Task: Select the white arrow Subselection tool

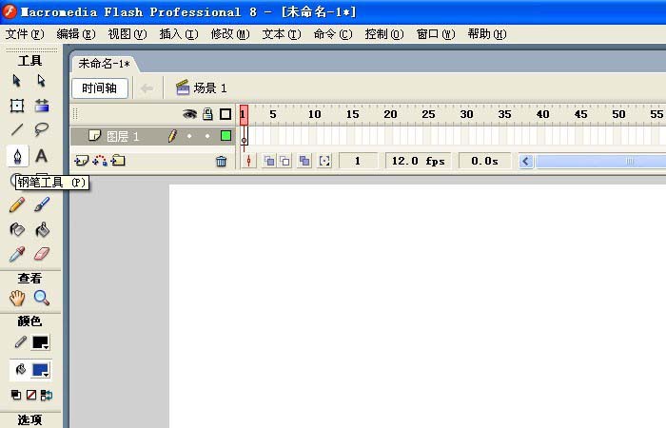Action: 41,81
